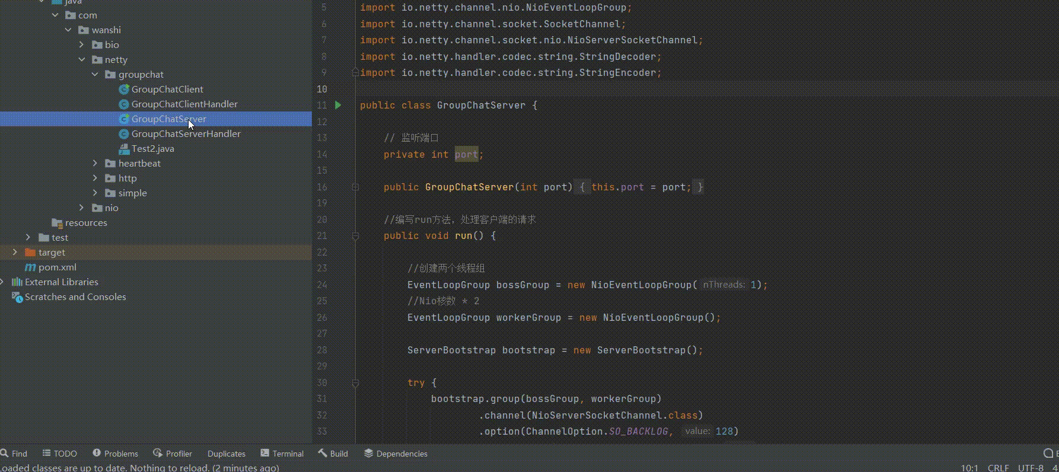Expand the bio package
1059x472 pixels.
coord(82,44)
